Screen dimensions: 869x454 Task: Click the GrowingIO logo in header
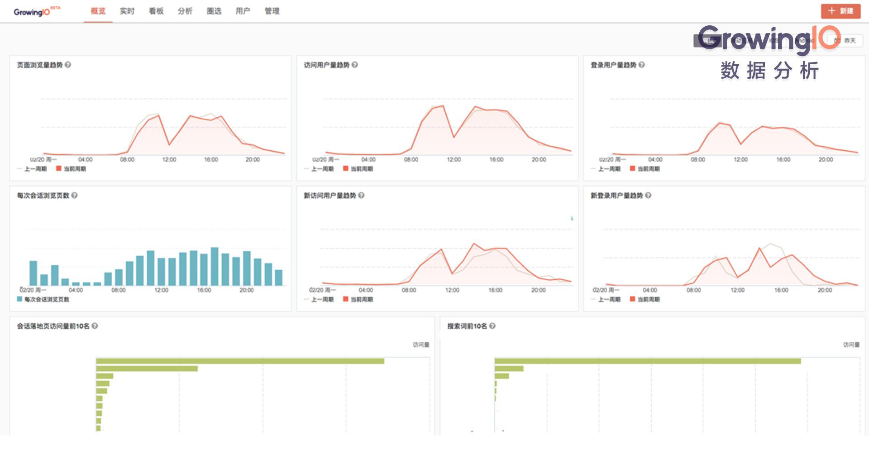pos(32,12)
